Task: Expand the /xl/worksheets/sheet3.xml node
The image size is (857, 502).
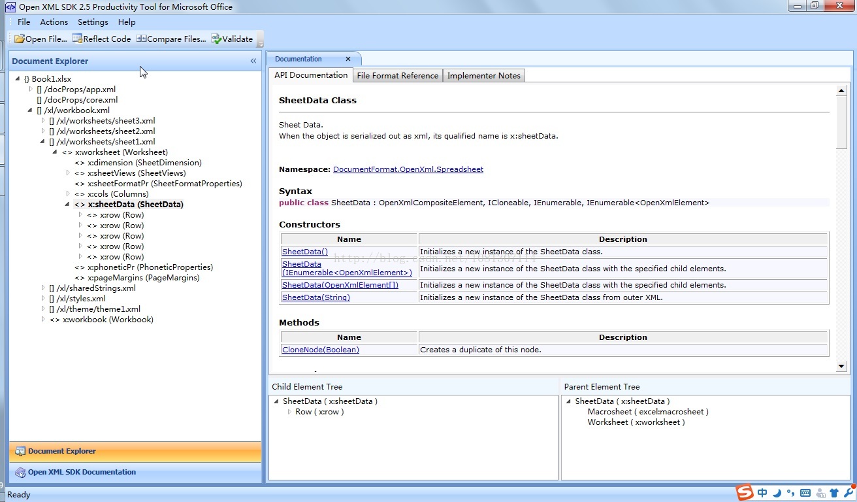Action: pos(43,120)
